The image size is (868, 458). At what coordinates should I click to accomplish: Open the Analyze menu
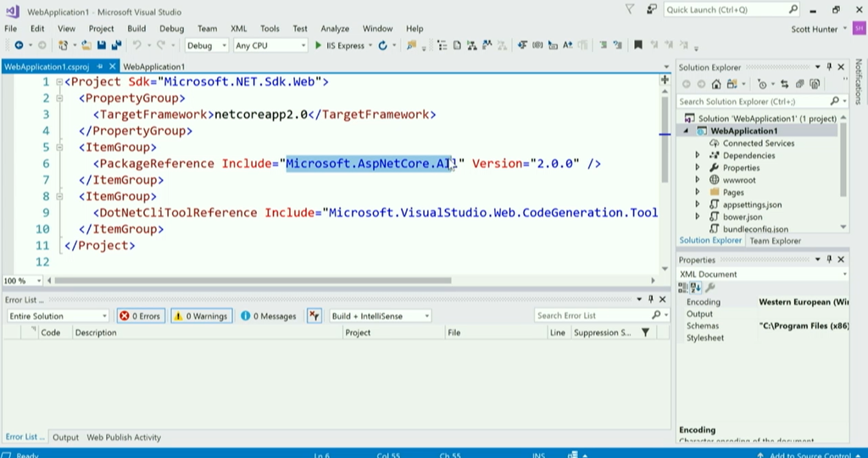[335, 28]
